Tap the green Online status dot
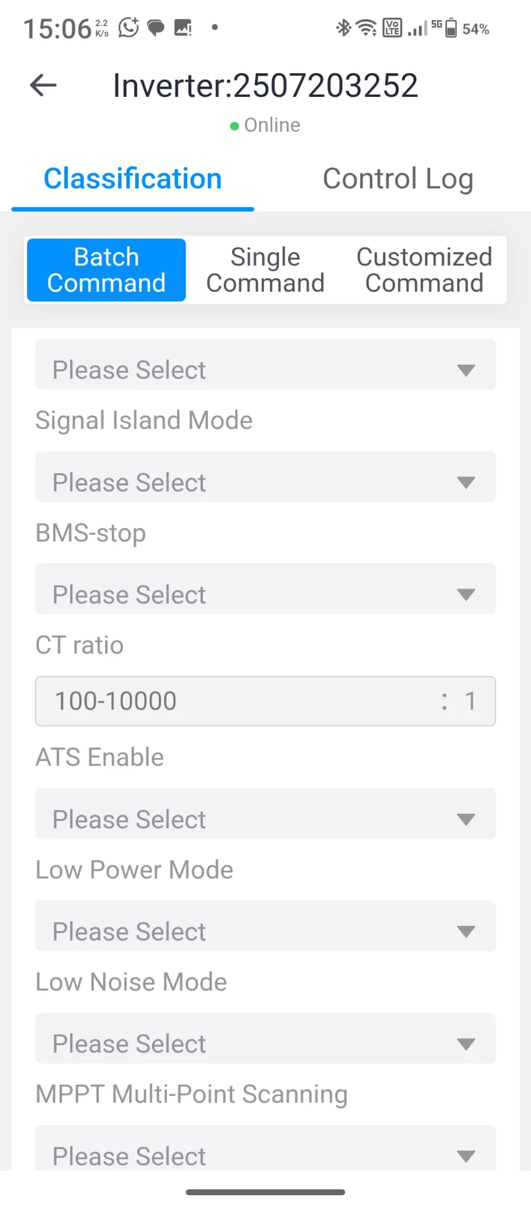Image resolution: width=531 pixels, height=1210 pixels. pos(234,126)
